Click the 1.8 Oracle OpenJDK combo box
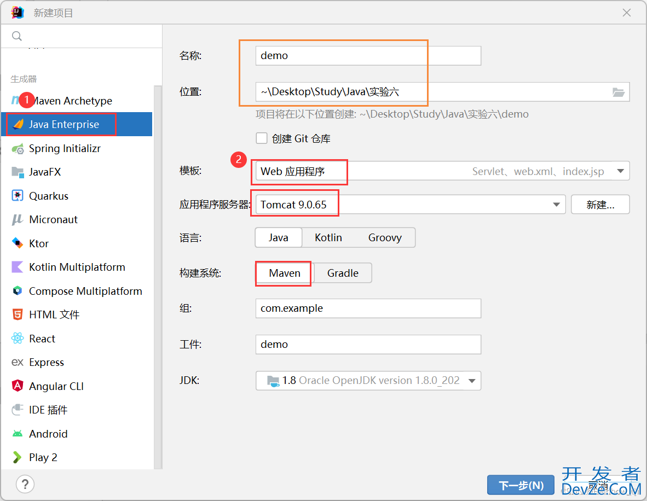 (x=368, y=381)
